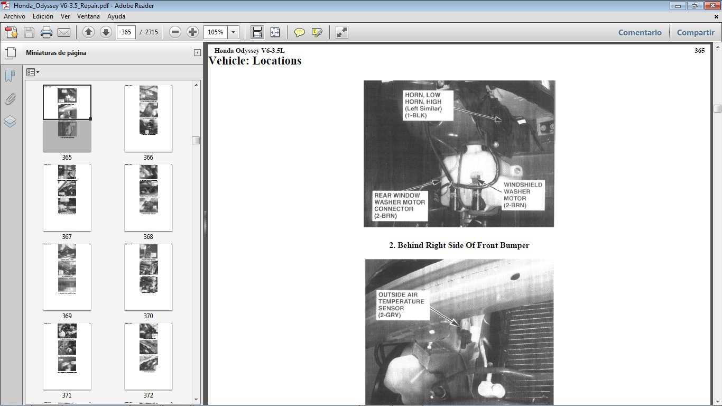Go to next page with down arrow
722x406 pixels.
[106, 32]
